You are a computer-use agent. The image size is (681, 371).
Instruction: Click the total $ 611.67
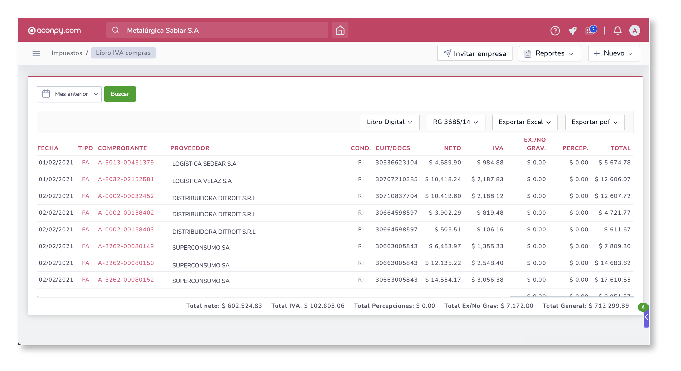(617, 229)
